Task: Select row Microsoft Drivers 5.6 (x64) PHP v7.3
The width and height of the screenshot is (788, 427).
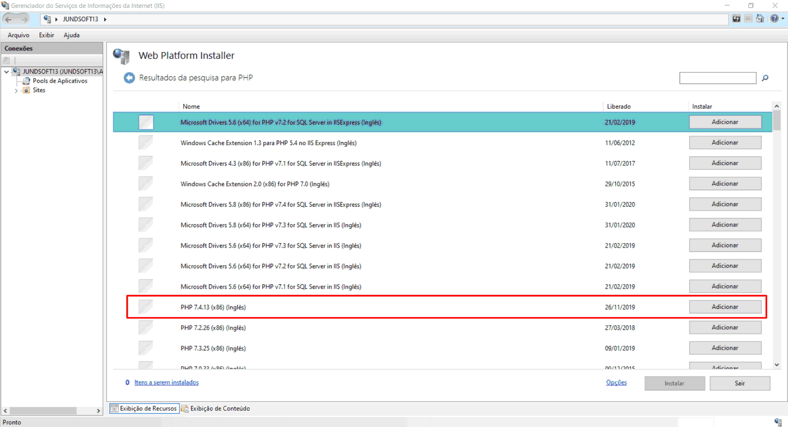Action: coord(442,245)
